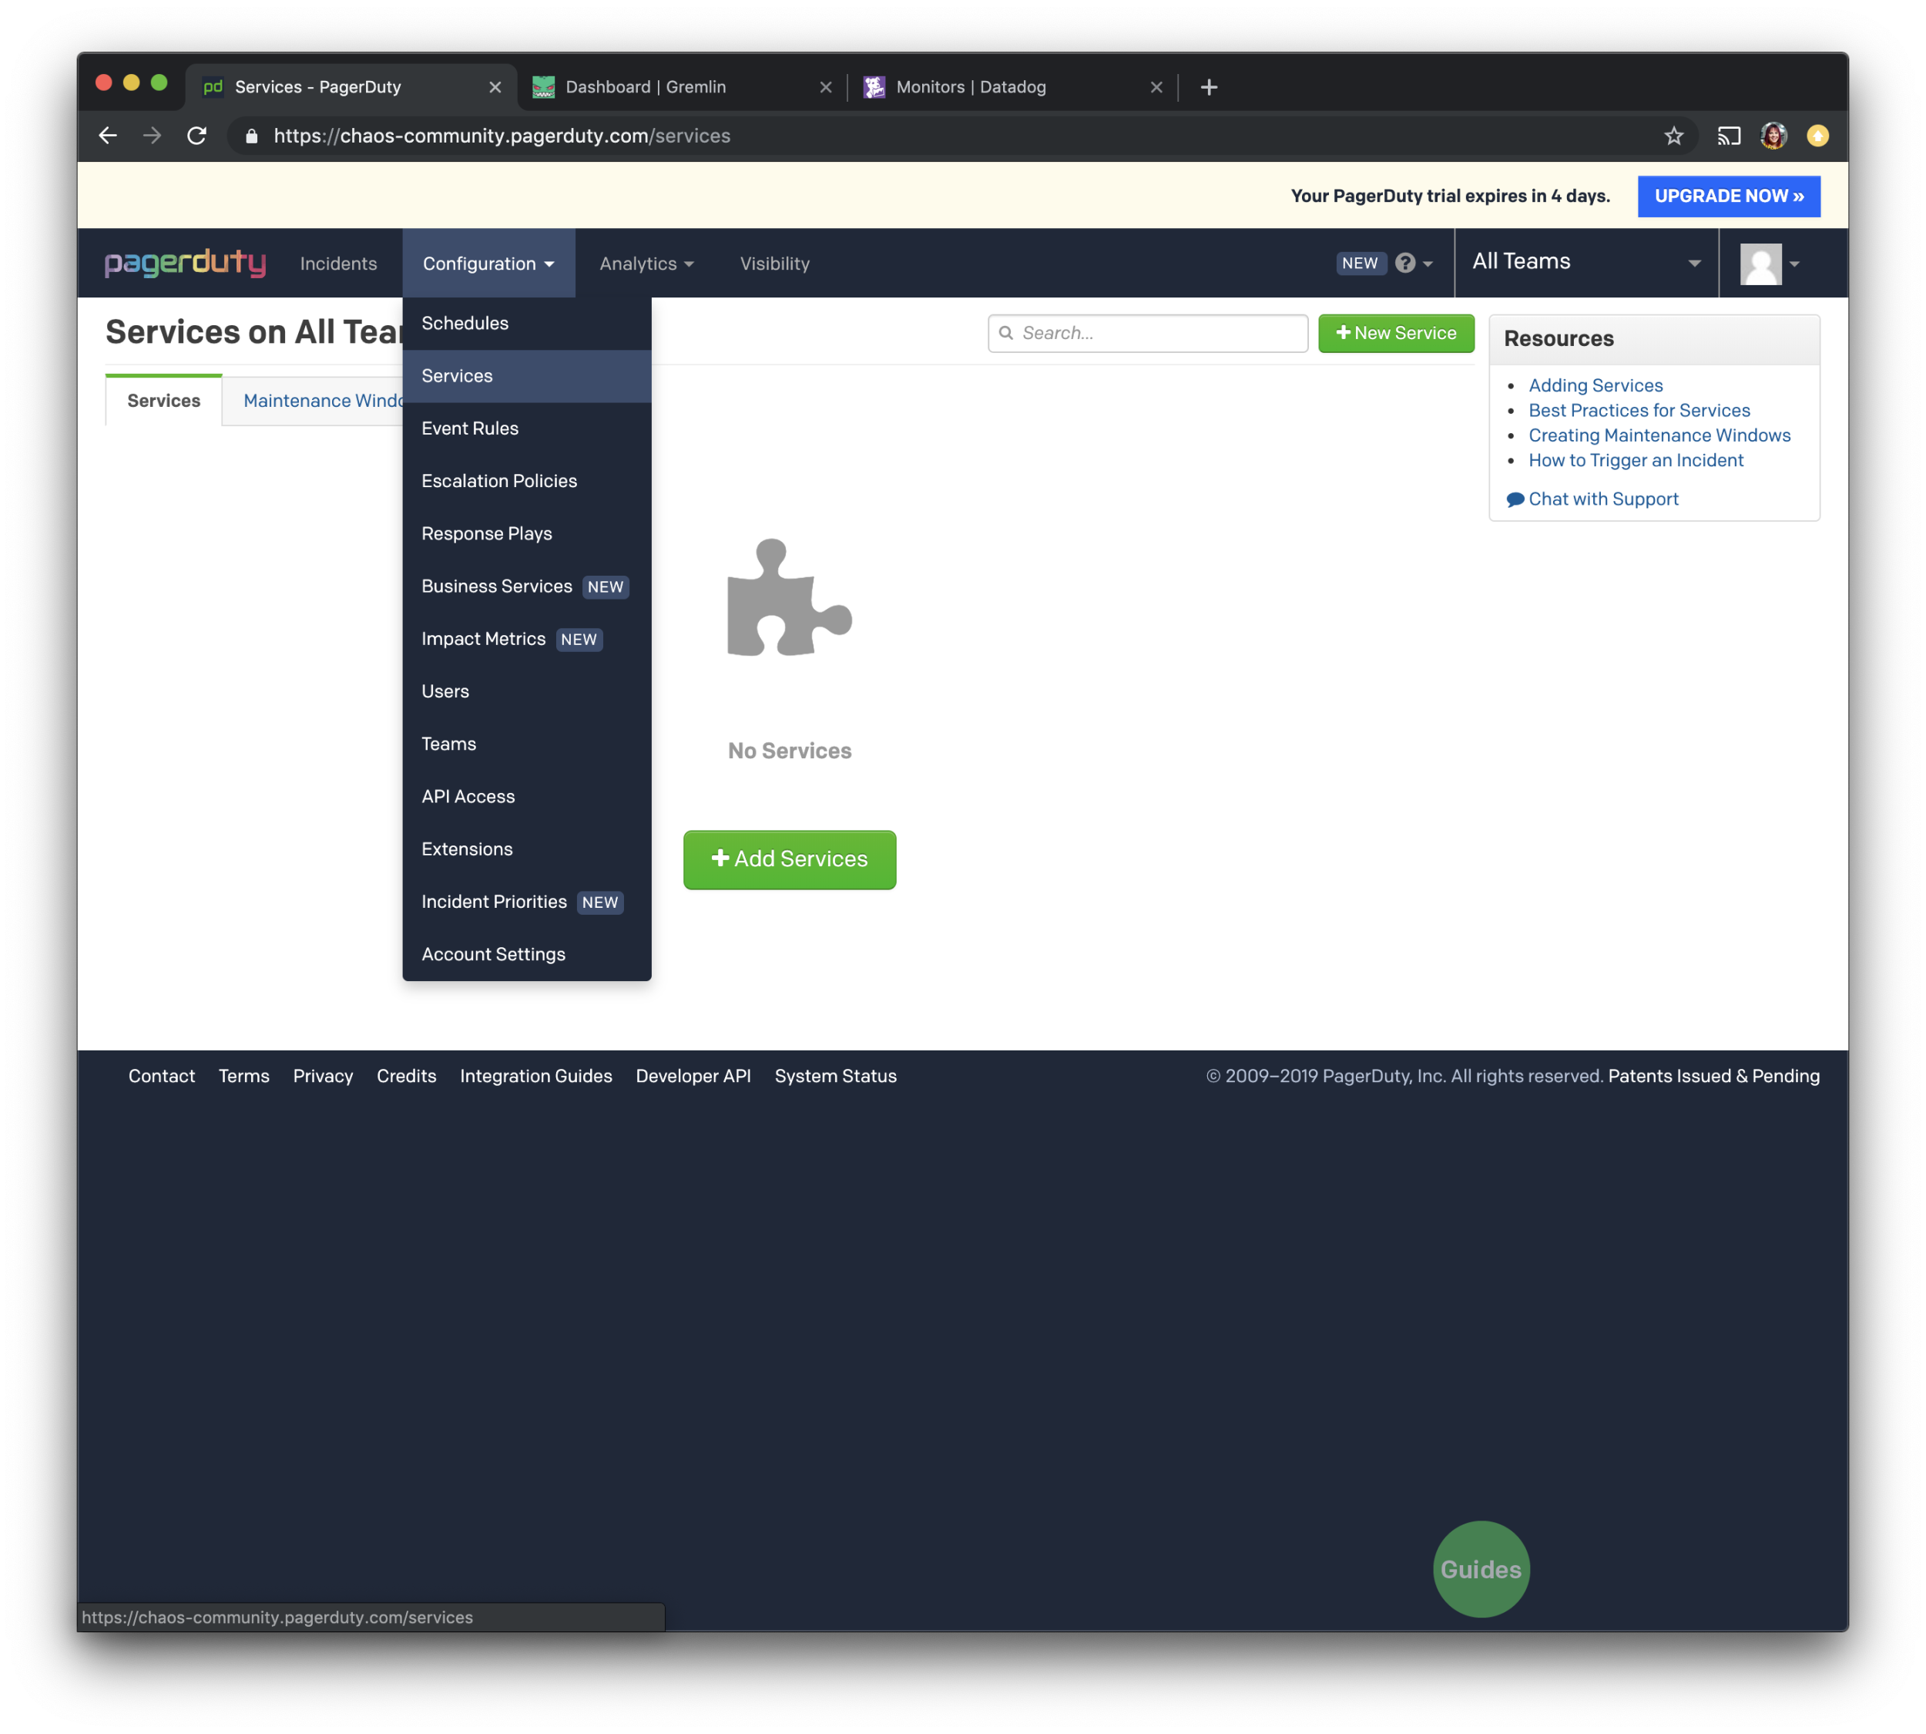
Task: Go to Users in Configuration menu
Action: [527, 692]
